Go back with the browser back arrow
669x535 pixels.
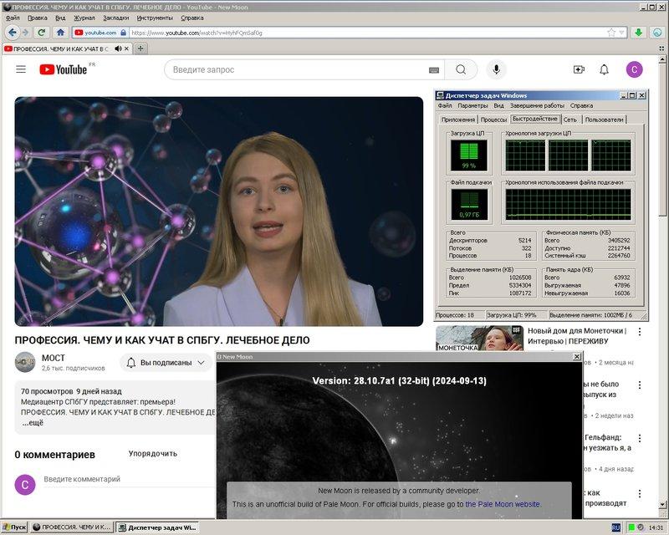click(x=13, y=33)
